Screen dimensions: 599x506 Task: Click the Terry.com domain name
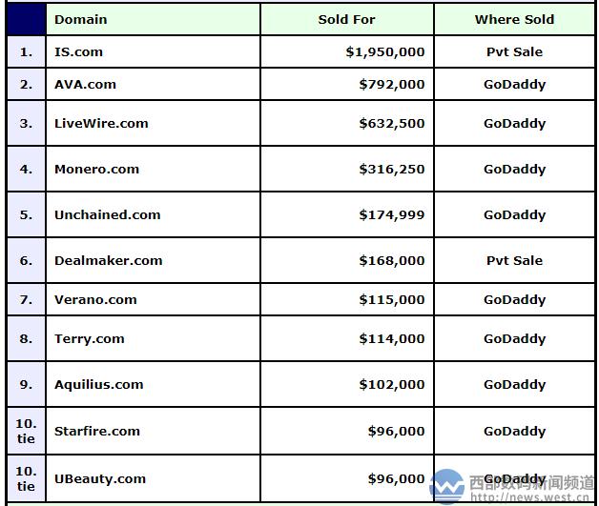[x=89, y=338]
